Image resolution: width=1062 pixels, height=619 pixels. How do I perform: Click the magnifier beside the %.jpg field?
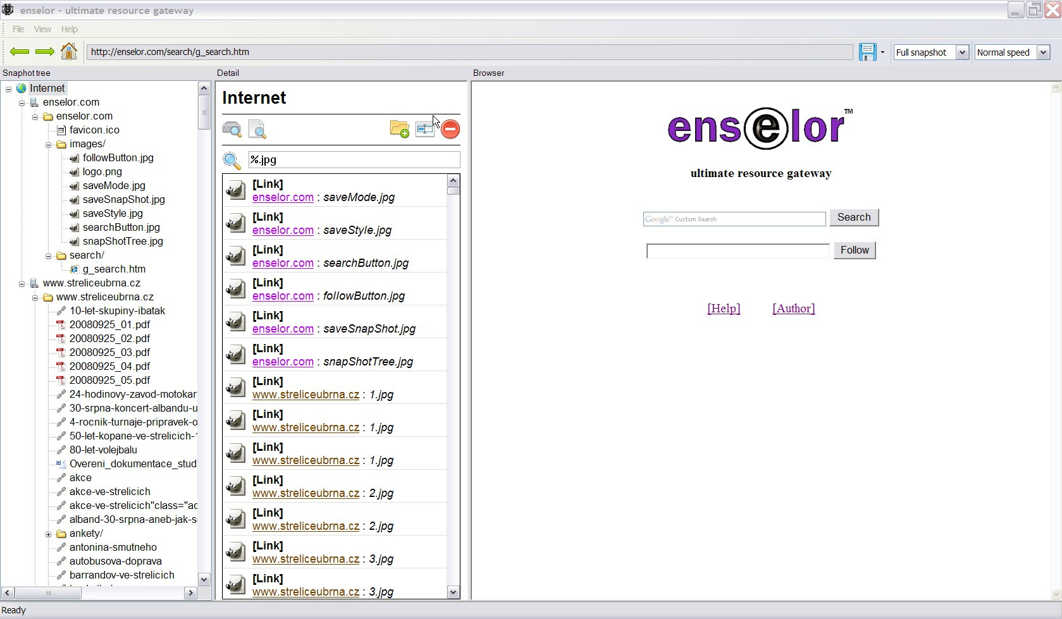click(232, 161)
